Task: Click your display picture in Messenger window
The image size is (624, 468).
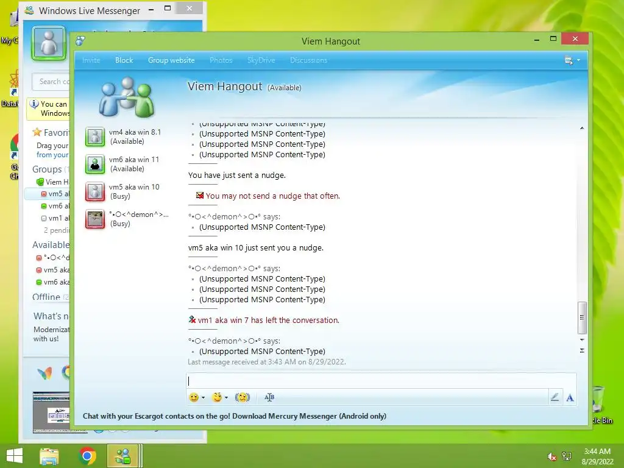Action: (x=49, y=43)
